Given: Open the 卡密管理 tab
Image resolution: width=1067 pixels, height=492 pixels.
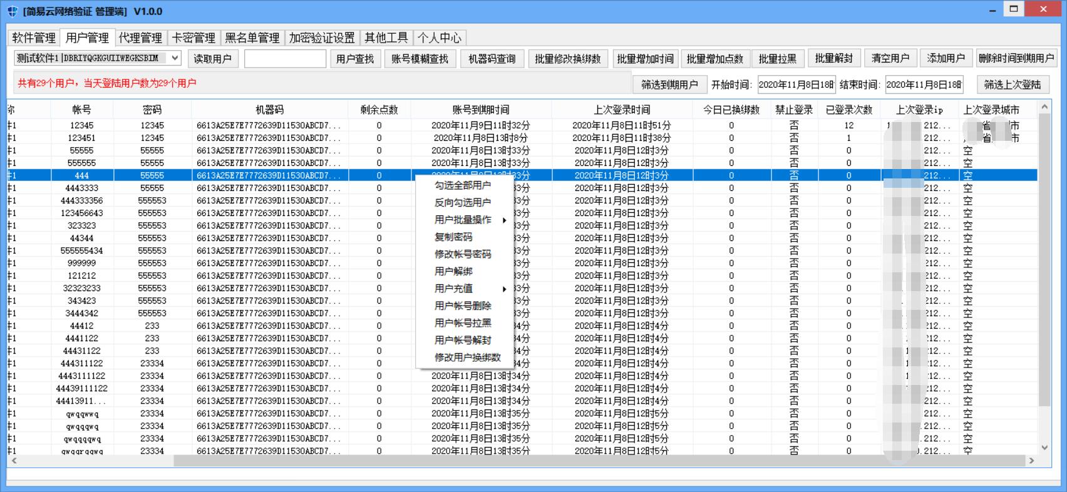Looking at the screenshot, I should click(x=193, y=38).
